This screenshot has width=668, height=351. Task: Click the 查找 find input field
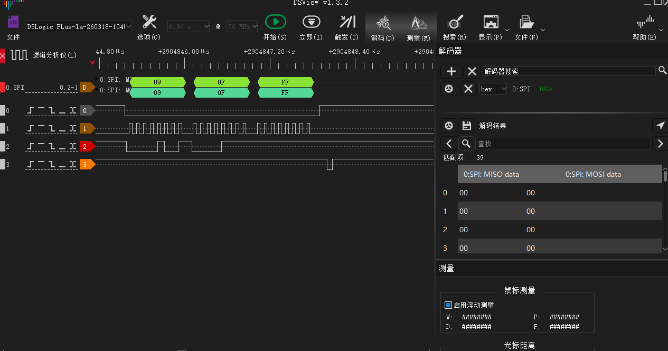[x=563, y=144]
